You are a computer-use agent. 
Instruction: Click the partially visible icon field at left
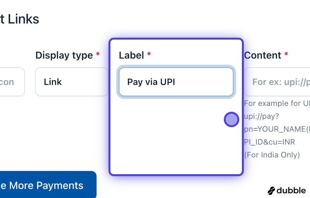click(12, 82)
